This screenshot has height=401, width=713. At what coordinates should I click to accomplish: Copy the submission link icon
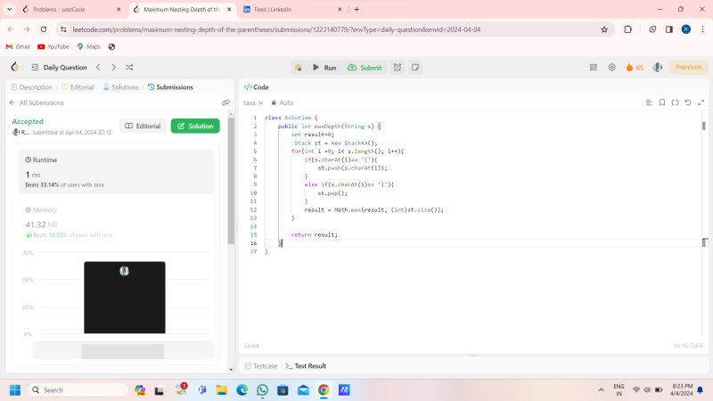tap(225, 102)
